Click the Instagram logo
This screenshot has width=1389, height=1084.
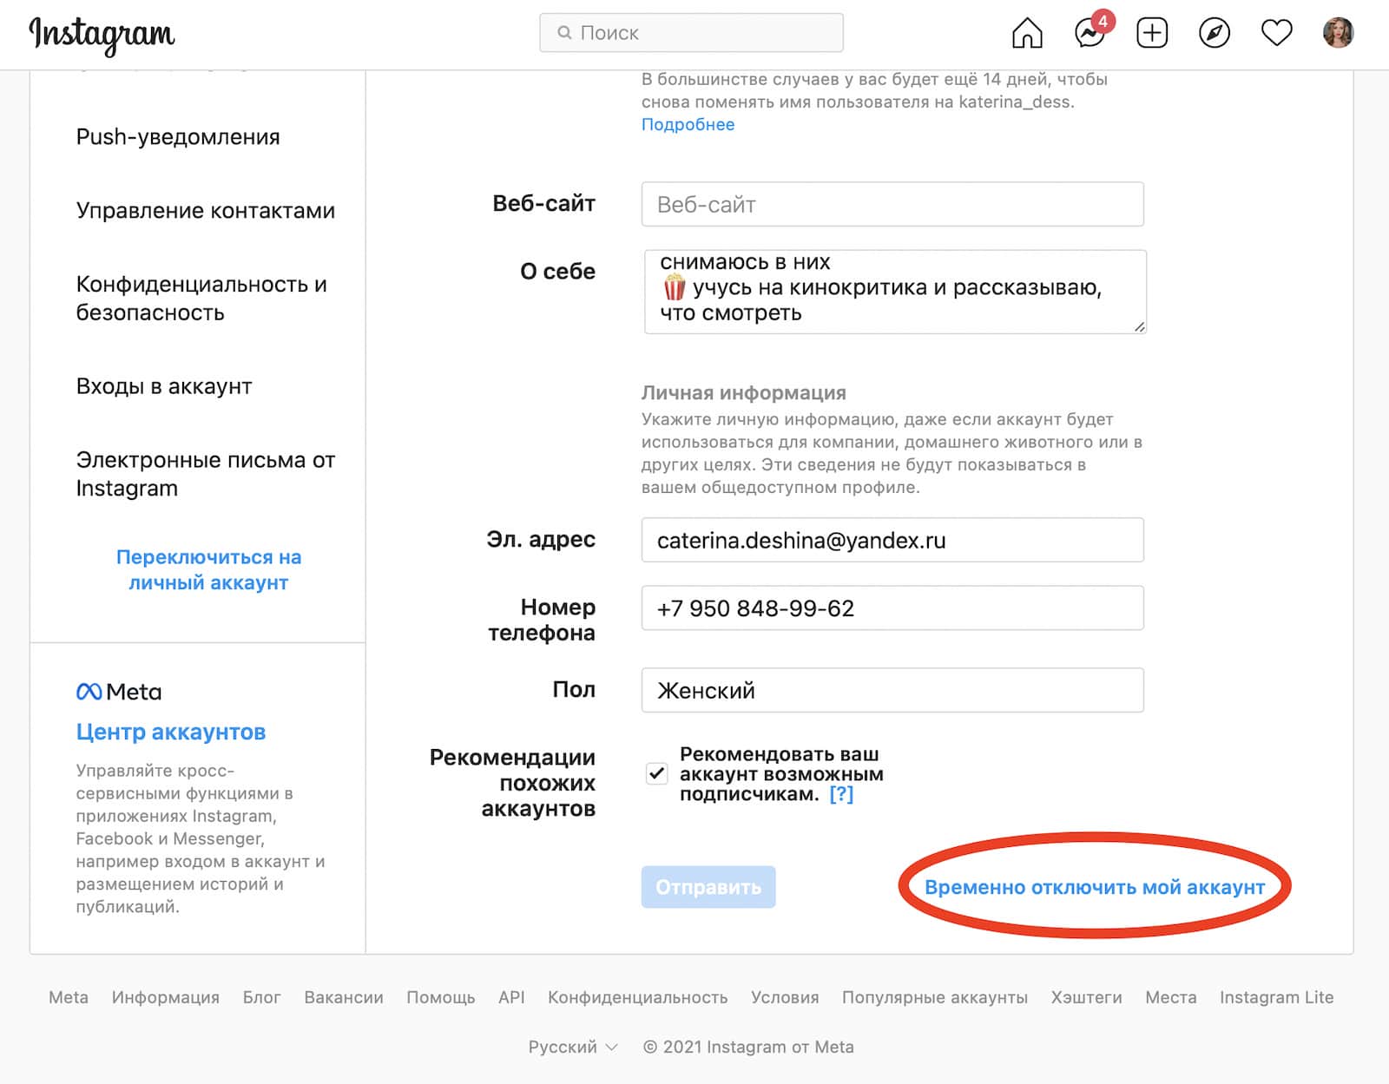[102, 35]
